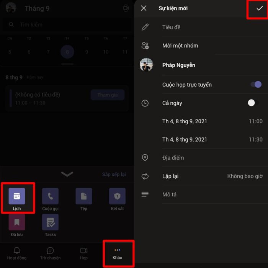Open the Cuộc gọi calls icon
The height and width of the screenshot is (268, 268).
50,196
